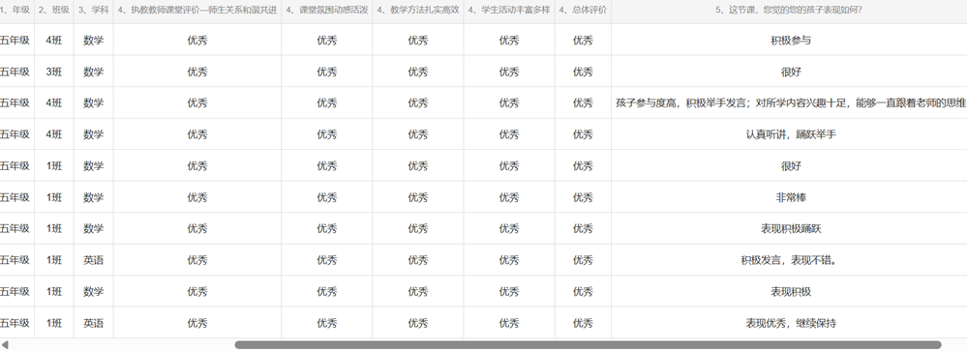The image size is (967, 351).
Task: Select the comment cell 表现积极
Action: 791,292
